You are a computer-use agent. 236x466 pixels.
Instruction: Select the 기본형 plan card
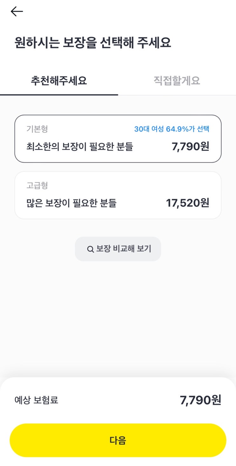[118, 139]
